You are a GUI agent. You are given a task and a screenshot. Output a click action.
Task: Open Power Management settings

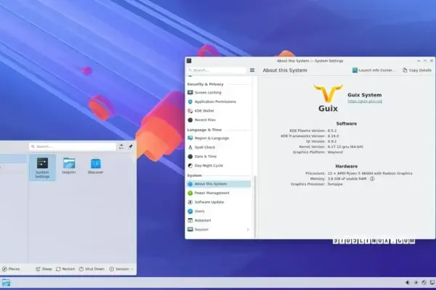[x=219, y=193]
